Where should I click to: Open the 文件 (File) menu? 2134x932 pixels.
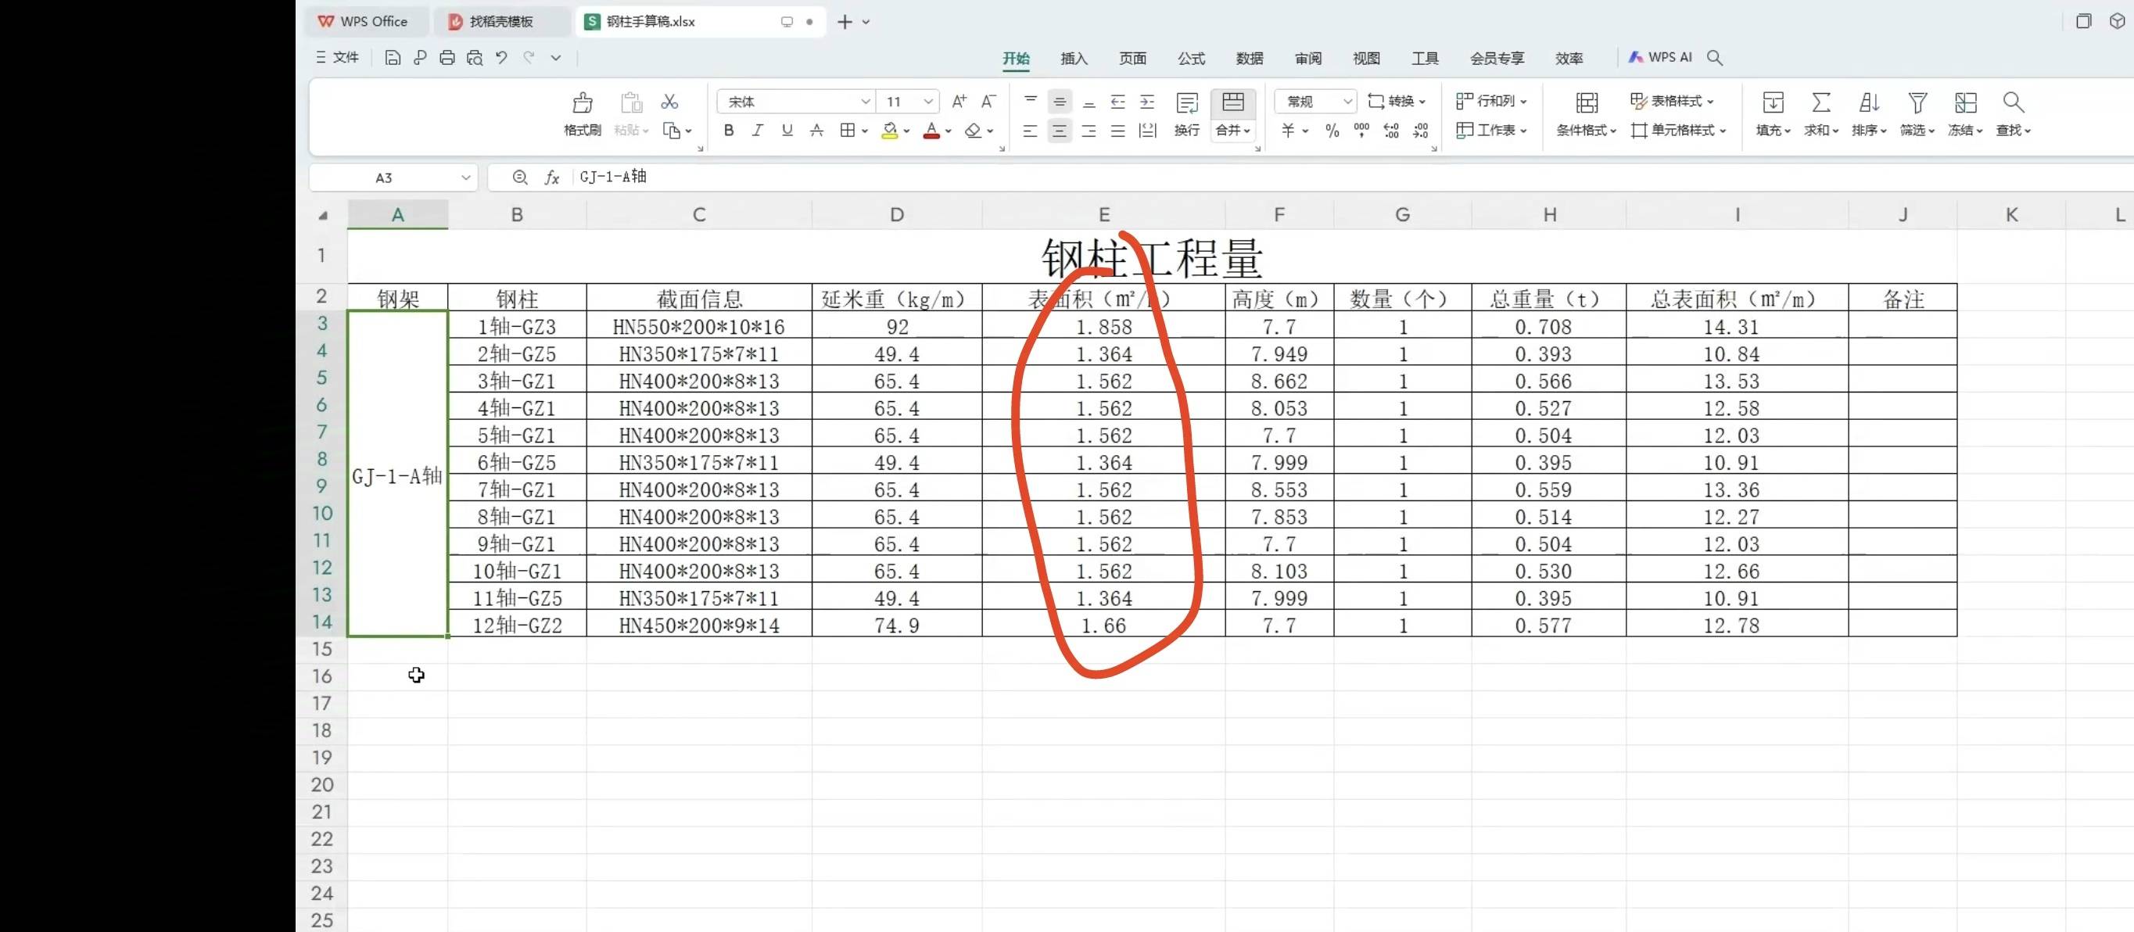[337, 57]
